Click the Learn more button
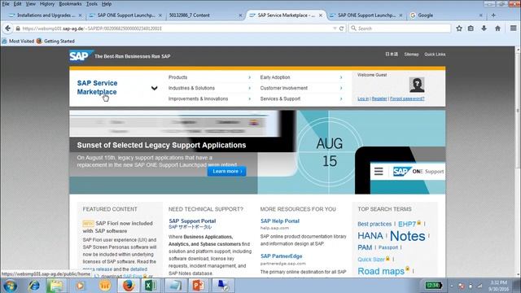The image size is (521, 293). [227, 171]
